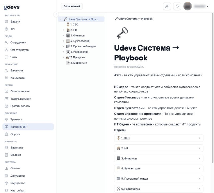Expand the 2. HR tree node

pos(63,30)
